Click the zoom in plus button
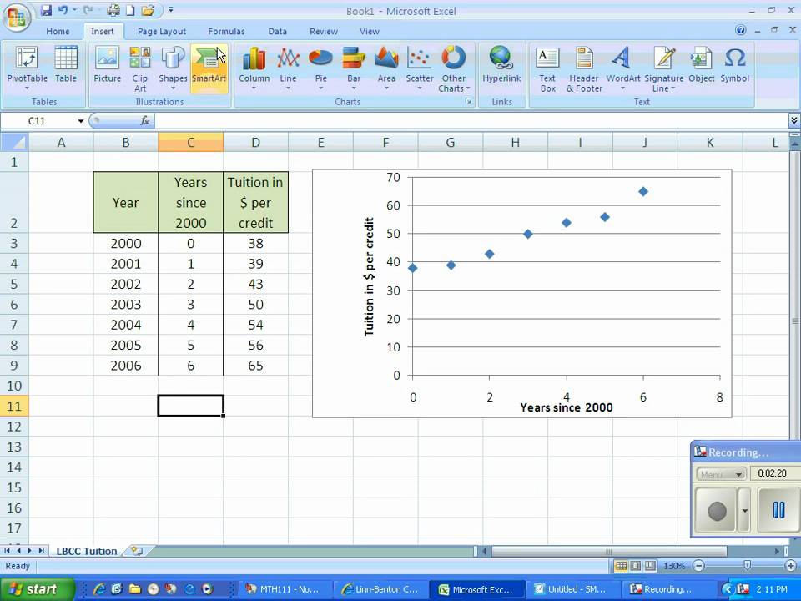The width and height of the screenshot is (801, 601). pyautogui.click(x=791, y=566)
